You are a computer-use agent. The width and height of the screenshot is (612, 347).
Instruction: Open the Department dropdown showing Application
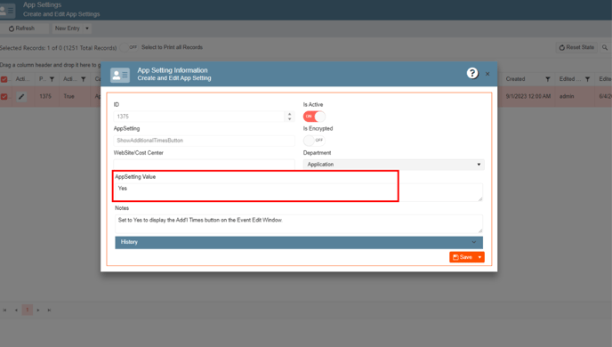pyautogui.click(x=394, y=165)
